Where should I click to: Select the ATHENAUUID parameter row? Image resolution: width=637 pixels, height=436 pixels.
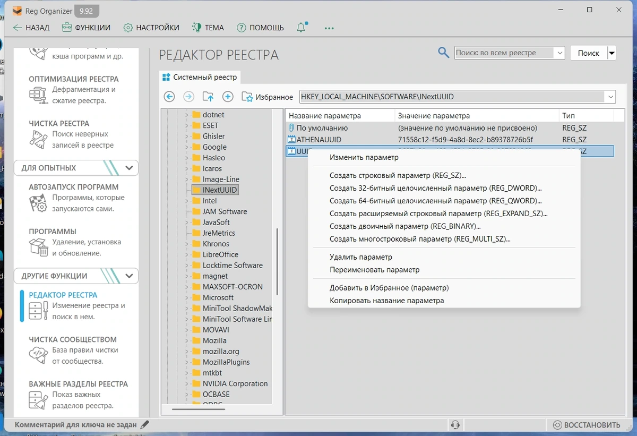[450, 140]
